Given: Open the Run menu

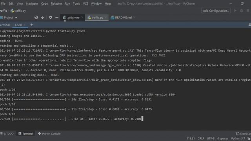Looking at the screenshot, I should coord(67,4).
